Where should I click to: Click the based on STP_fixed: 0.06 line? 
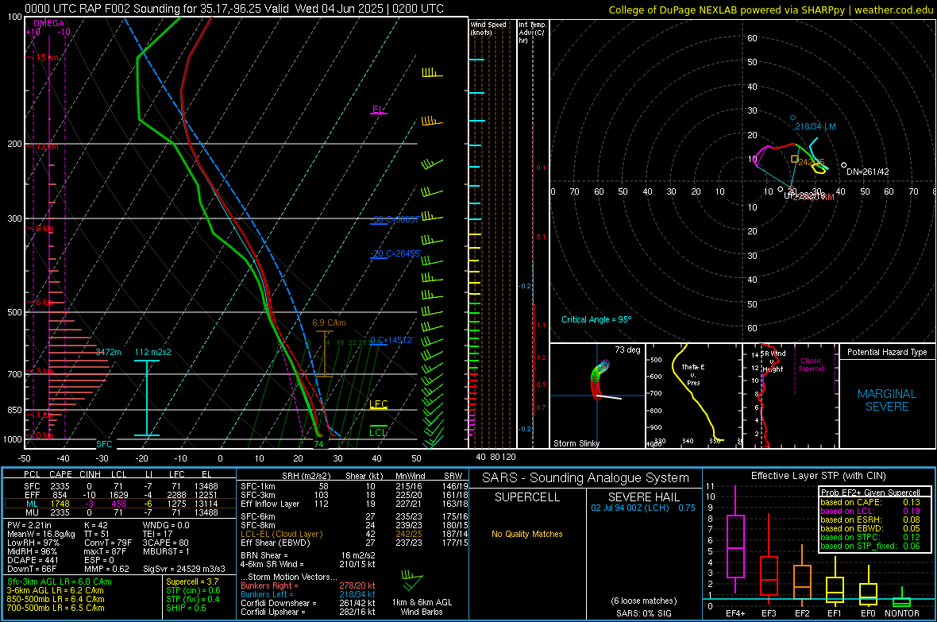(870, 546)
